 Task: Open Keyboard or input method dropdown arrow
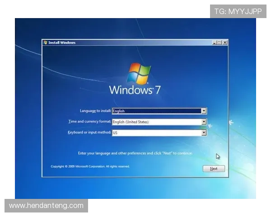204,133
